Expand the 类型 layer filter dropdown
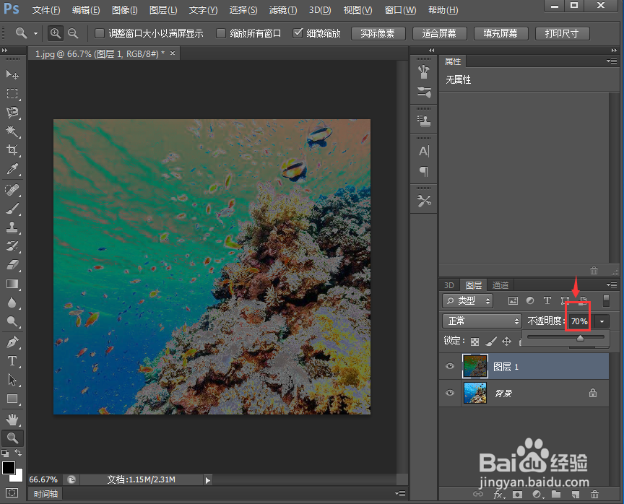 (467, 300)
